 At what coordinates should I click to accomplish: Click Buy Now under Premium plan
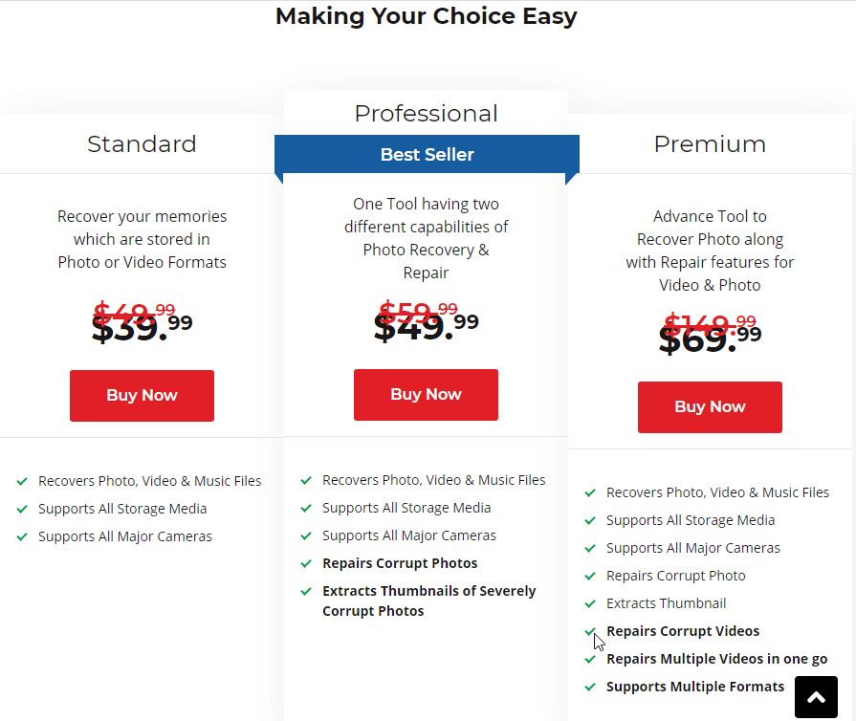click(x=710, y=407)
